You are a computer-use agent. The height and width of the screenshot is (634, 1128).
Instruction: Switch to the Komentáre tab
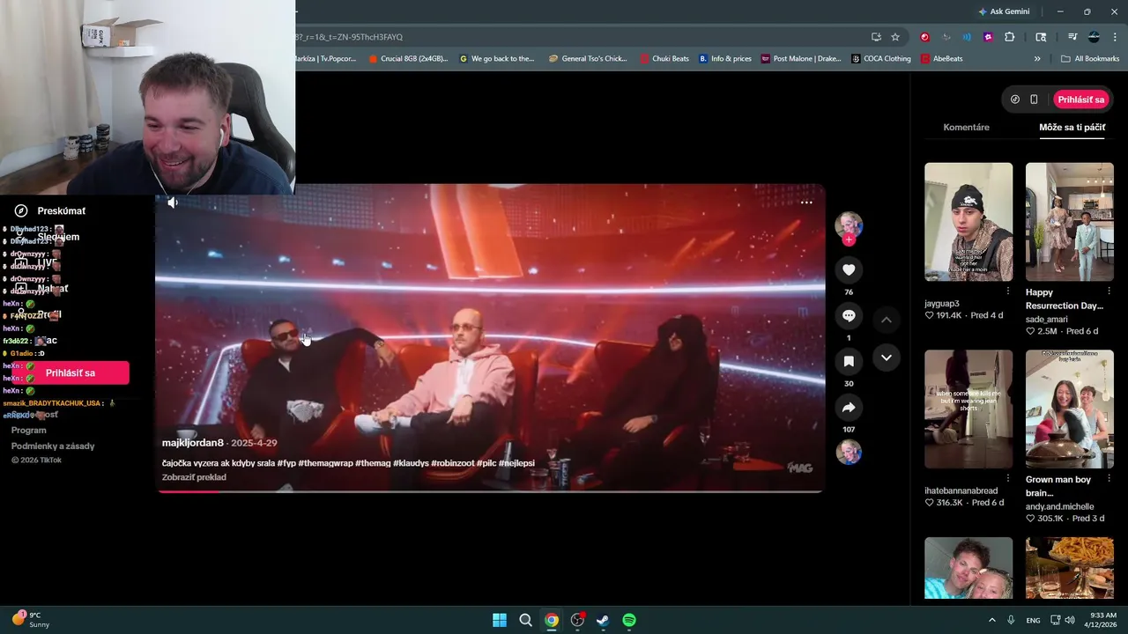coord(966,127)
